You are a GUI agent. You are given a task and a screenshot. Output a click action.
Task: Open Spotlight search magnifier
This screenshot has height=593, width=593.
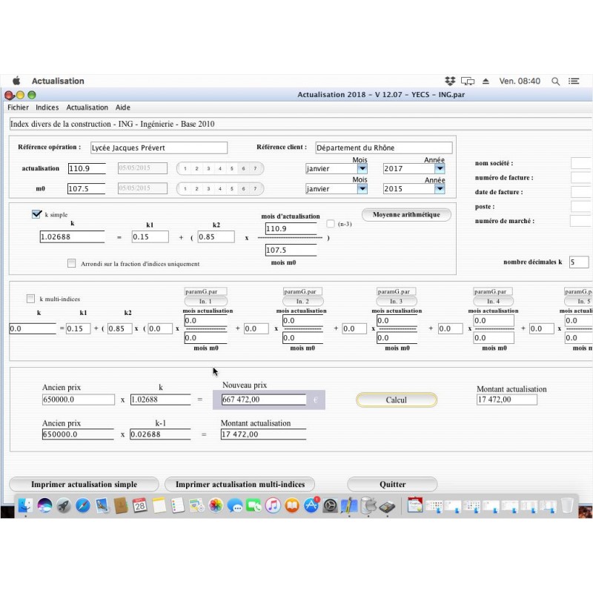[x=555, y=81]
